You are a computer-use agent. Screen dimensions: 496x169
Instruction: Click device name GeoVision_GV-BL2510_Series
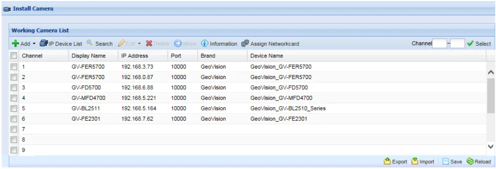pos(288,108)
